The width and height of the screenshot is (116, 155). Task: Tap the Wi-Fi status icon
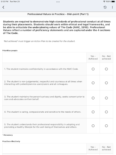pos(104,2)
